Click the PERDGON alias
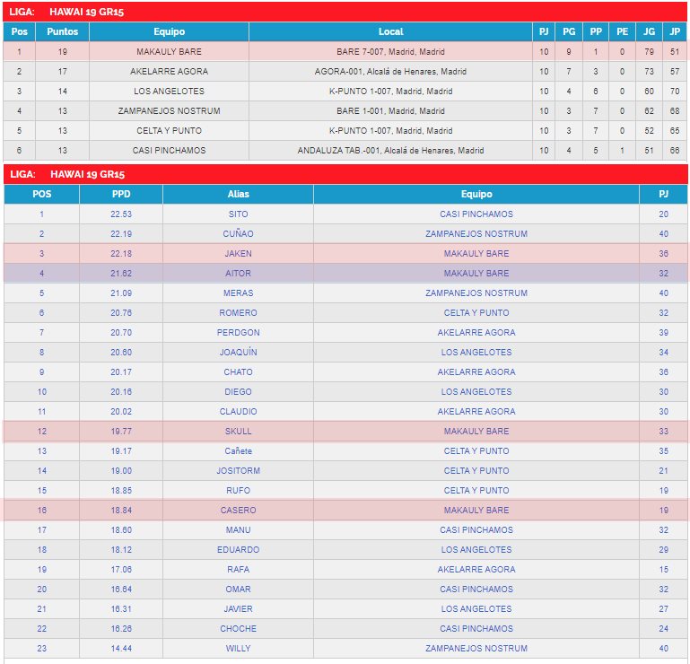The image size is (690, 664). tap(238, 333)
